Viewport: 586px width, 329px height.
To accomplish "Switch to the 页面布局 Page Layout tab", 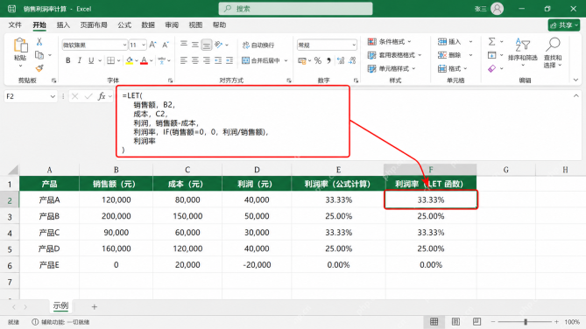I will (x=94, y=25).
